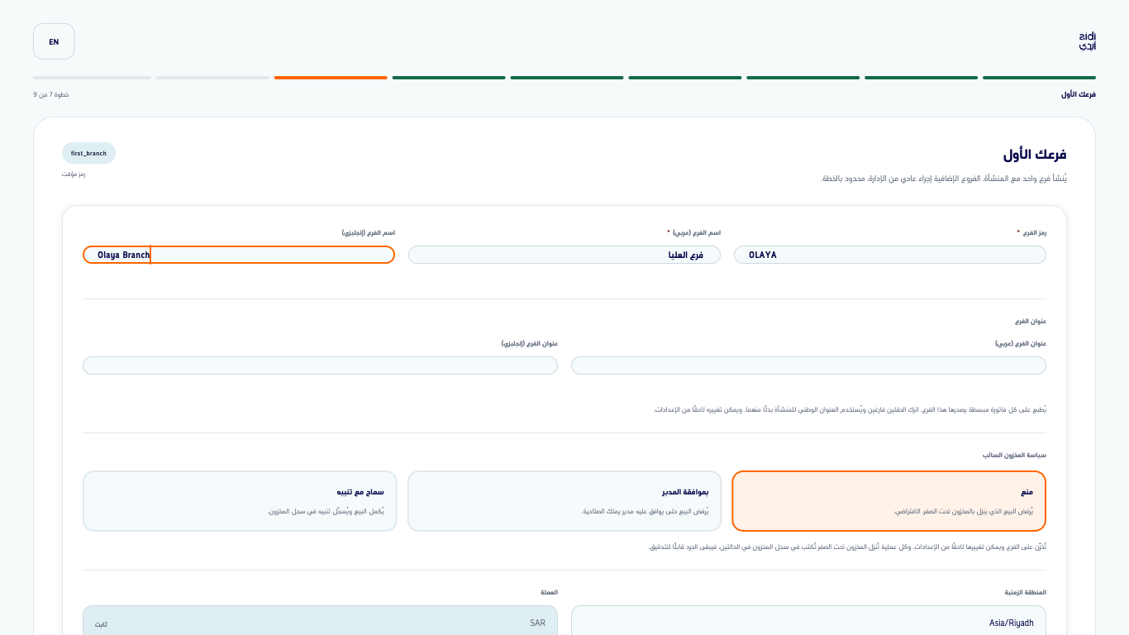
Task: Click the rightmost green progress segment
Action: click(x=1039, y=78)
